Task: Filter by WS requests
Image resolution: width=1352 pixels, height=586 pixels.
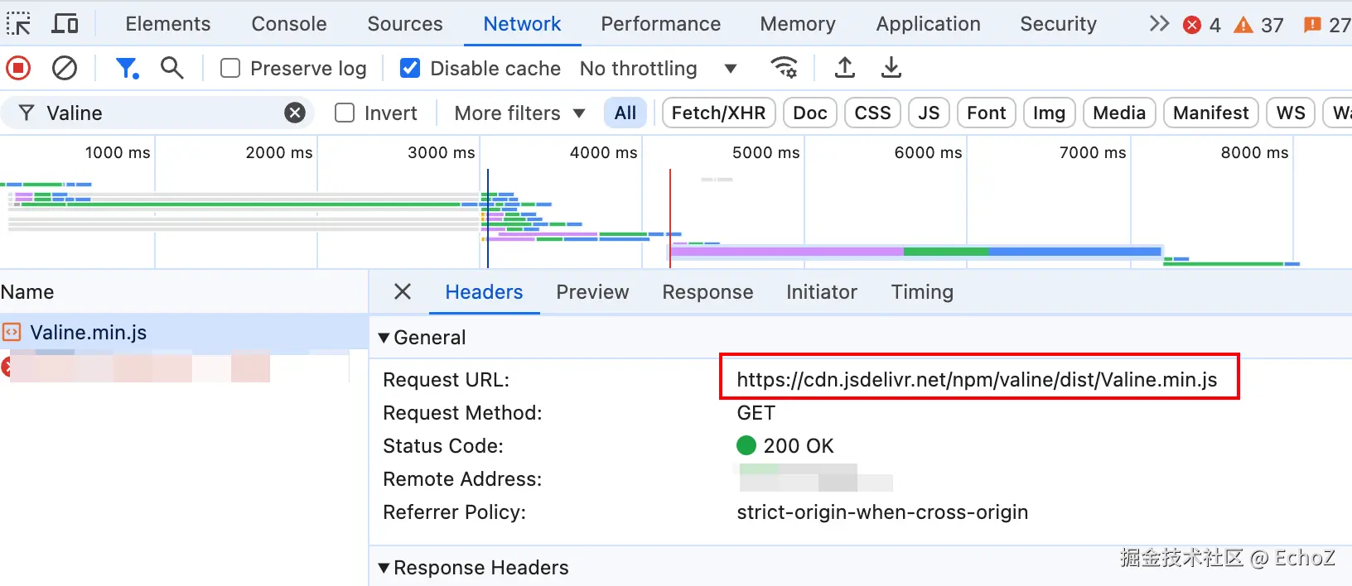Action: tap(1291, 113)
